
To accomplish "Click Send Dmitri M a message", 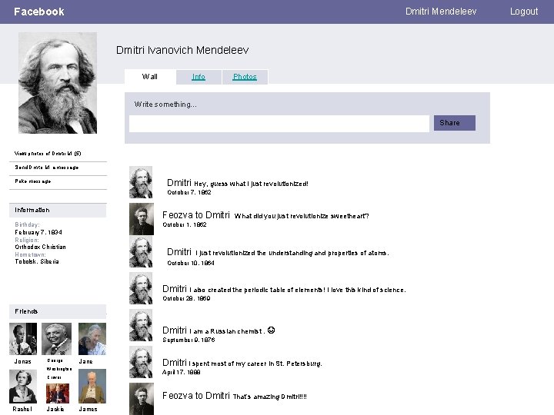I will pyautogui.click(x=47, y=168).
